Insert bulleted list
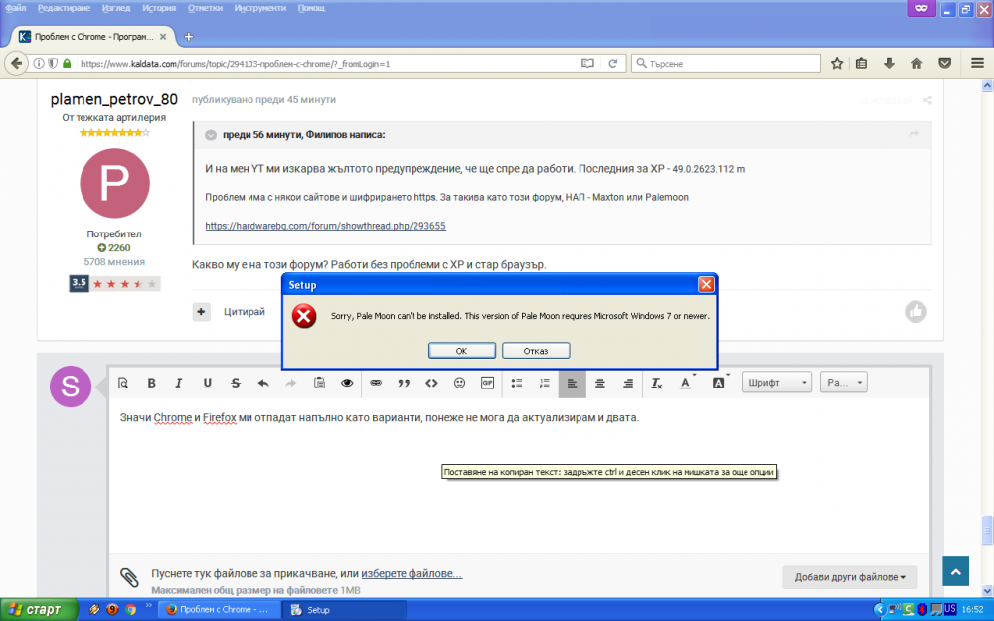This screenshot has height=621, width=994. pyautogui.click(x=517, y=383)
